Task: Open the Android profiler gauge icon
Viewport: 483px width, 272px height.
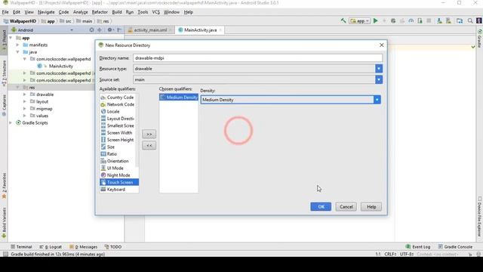Action: tap(411, 20)
